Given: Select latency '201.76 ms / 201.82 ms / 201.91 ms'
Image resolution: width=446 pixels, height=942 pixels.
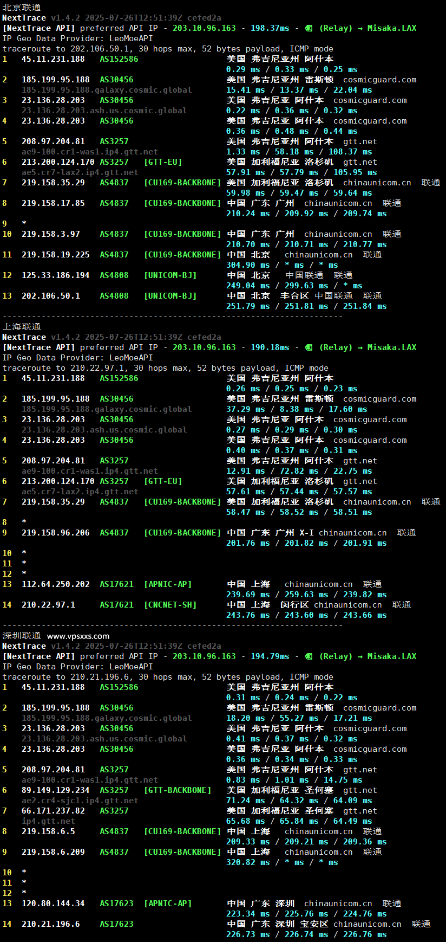Looking at the screenshot, I should 306,543.
